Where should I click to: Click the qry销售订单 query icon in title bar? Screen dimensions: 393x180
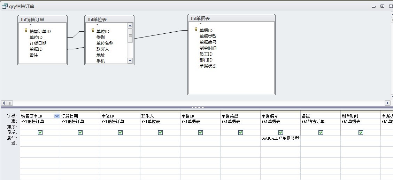pyautogui.click(x=5, y=6)
